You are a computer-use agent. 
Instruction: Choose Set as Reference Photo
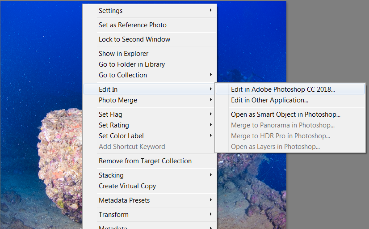pyautogui.click(x=150, y=25)
